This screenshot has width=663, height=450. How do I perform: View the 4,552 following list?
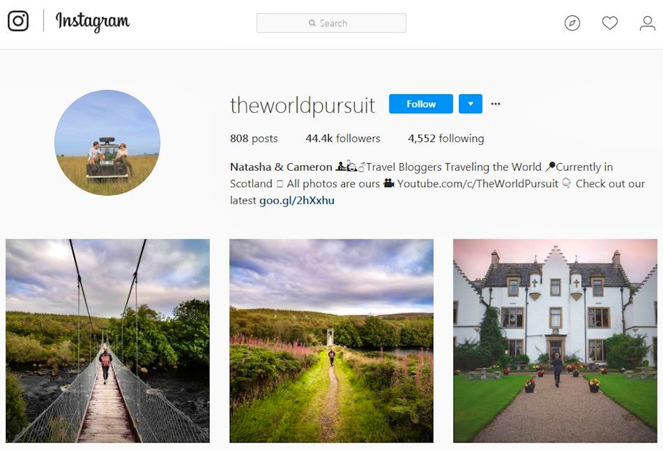(x=445, y=139)
